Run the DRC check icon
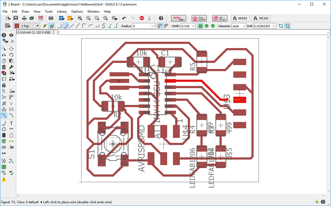 [x=11, y=173]
